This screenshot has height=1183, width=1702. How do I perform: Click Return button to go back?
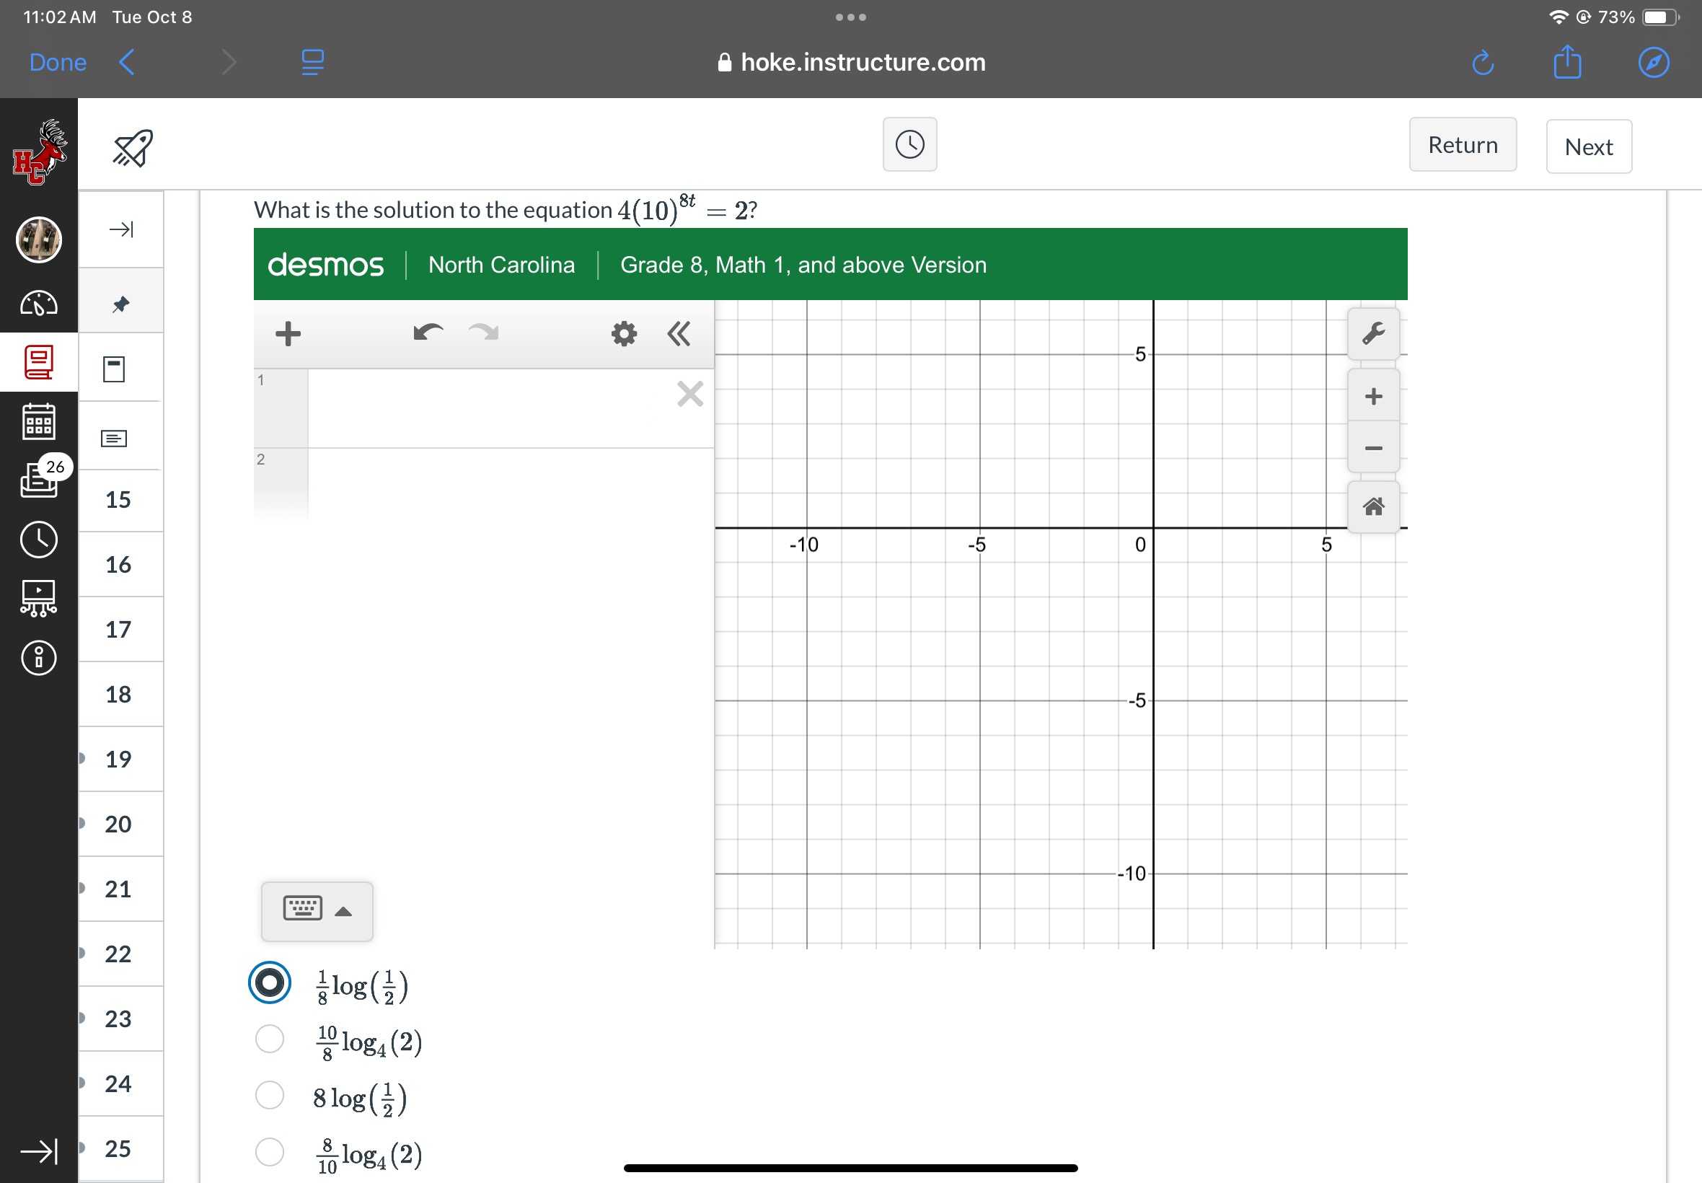click(1464, 145)
